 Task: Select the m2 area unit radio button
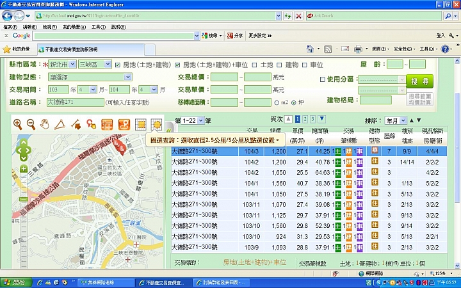pyautogui.click(x=277, y=103)
